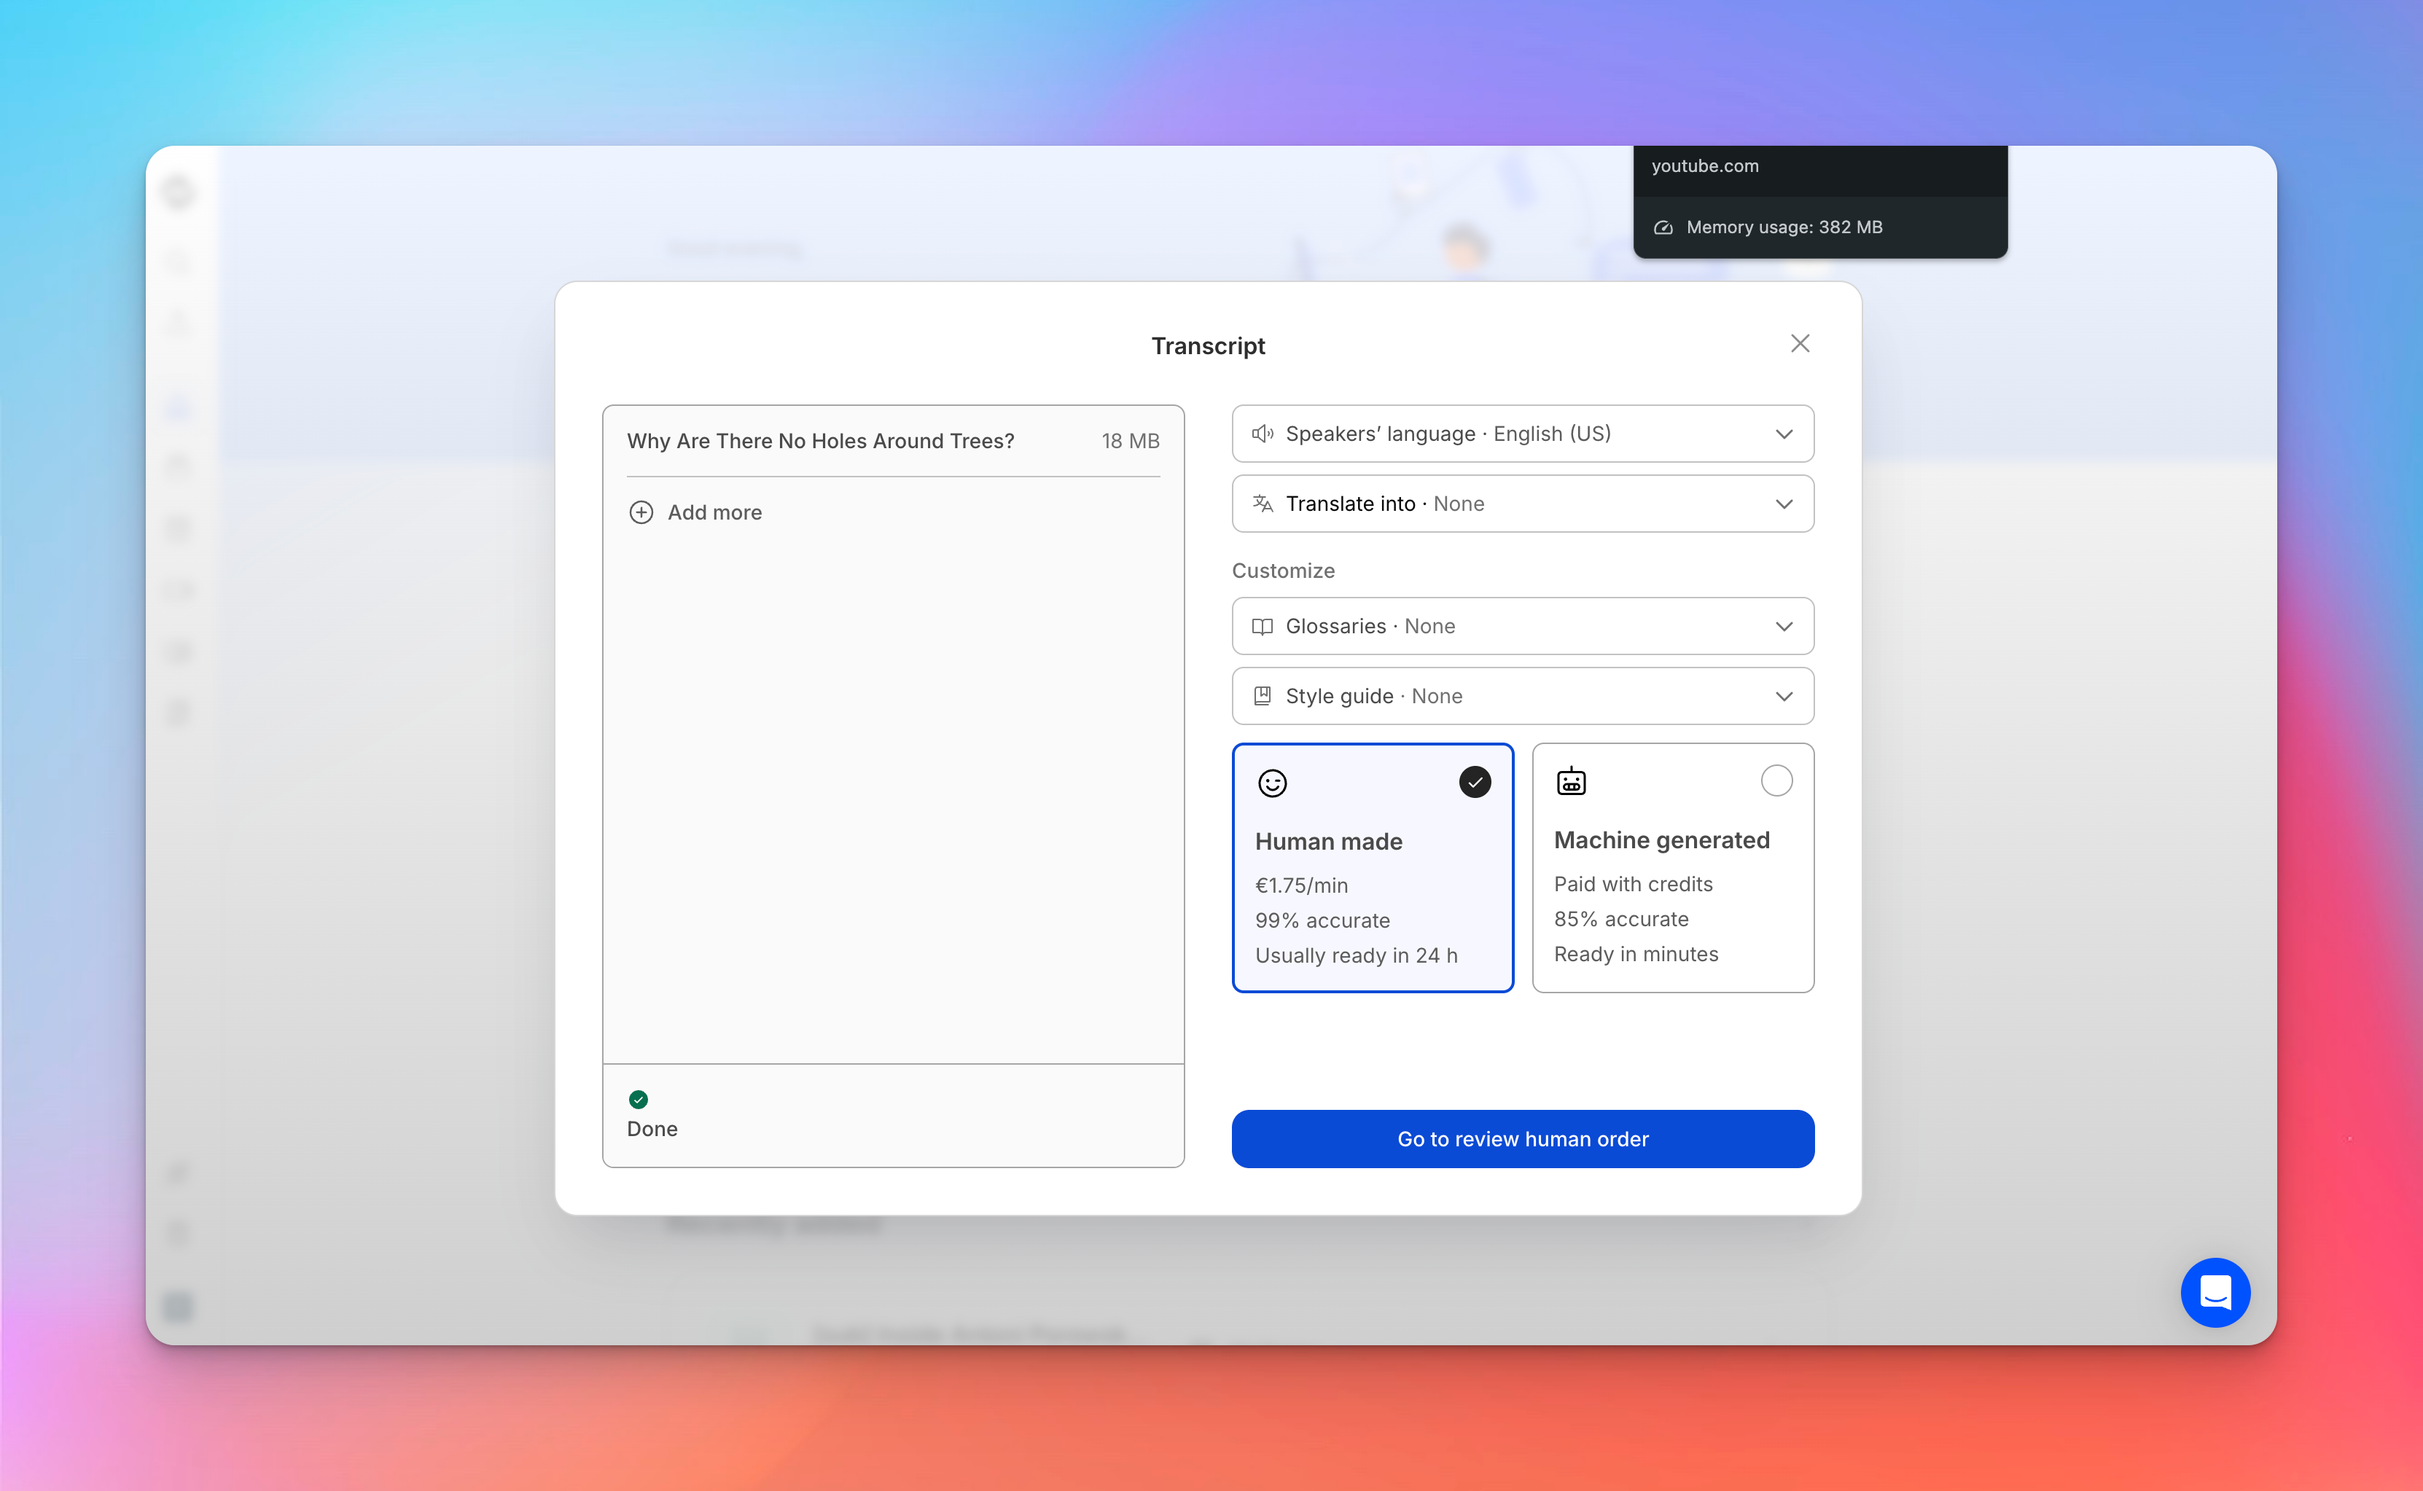Click the robot icon on Machine generated card
Image resolution: width=2423 pixels, height=1491 pixels.
[1571, 780]
